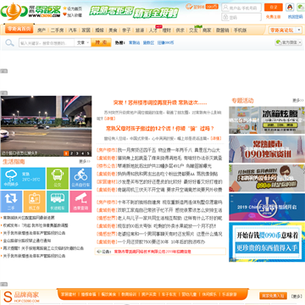Open the 教育培训 brand merchant tab

pos(129,294)
